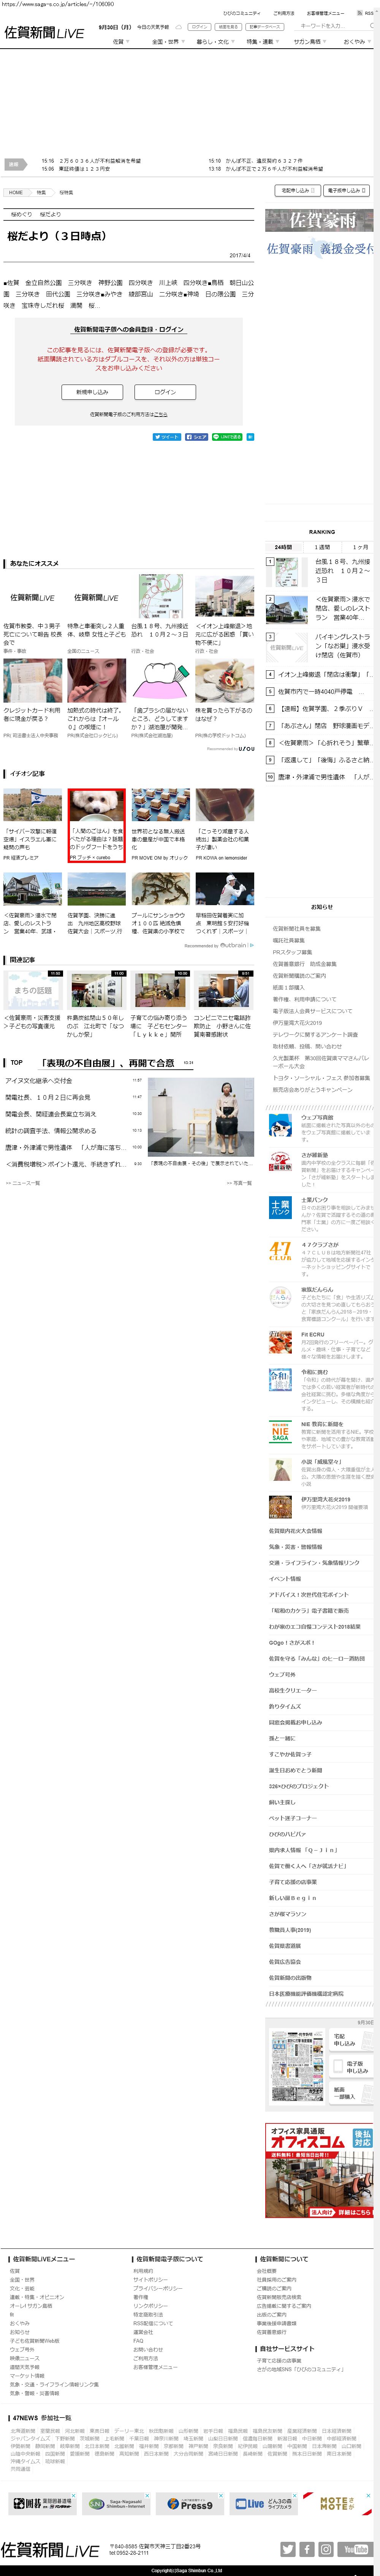Image resolution: width=380 pixels, height=2576 pixels.
Task: Click the 新規申し込み button in login box
Action: (x=92, y=392)
